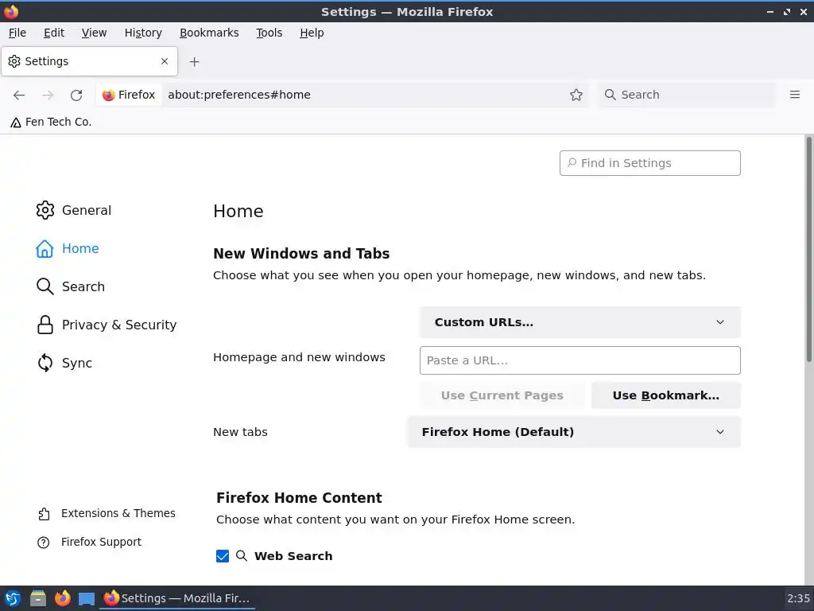Go back with the back arrow
814x611 pixels.
[19, 95]
